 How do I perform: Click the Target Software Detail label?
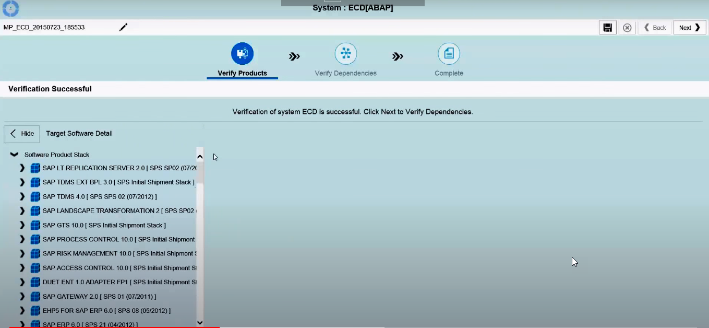tap(79, 134)
